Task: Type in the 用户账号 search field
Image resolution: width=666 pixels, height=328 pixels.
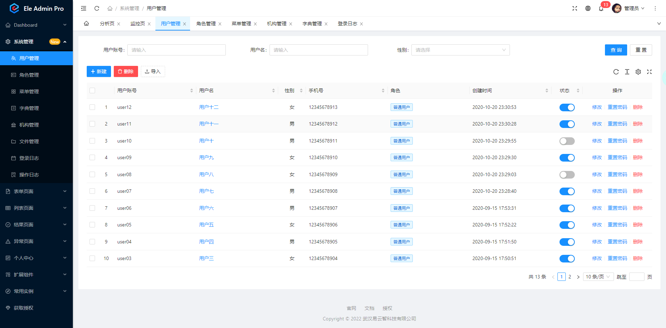Action: click(176, 50)
